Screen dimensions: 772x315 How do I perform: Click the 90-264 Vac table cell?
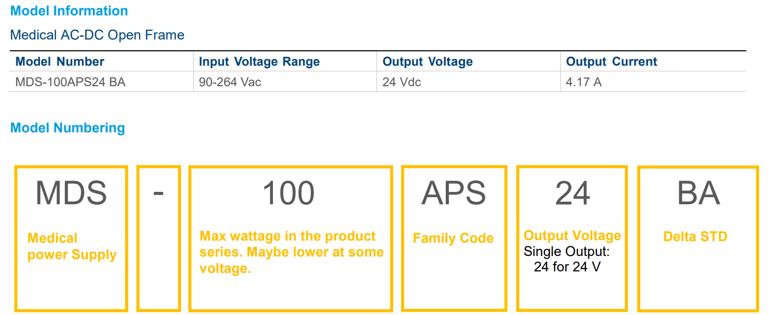tap(230, 82)
